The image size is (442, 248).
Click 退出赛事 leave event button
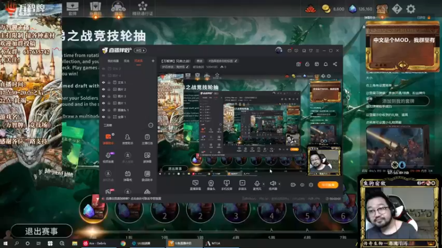point(41,231)
